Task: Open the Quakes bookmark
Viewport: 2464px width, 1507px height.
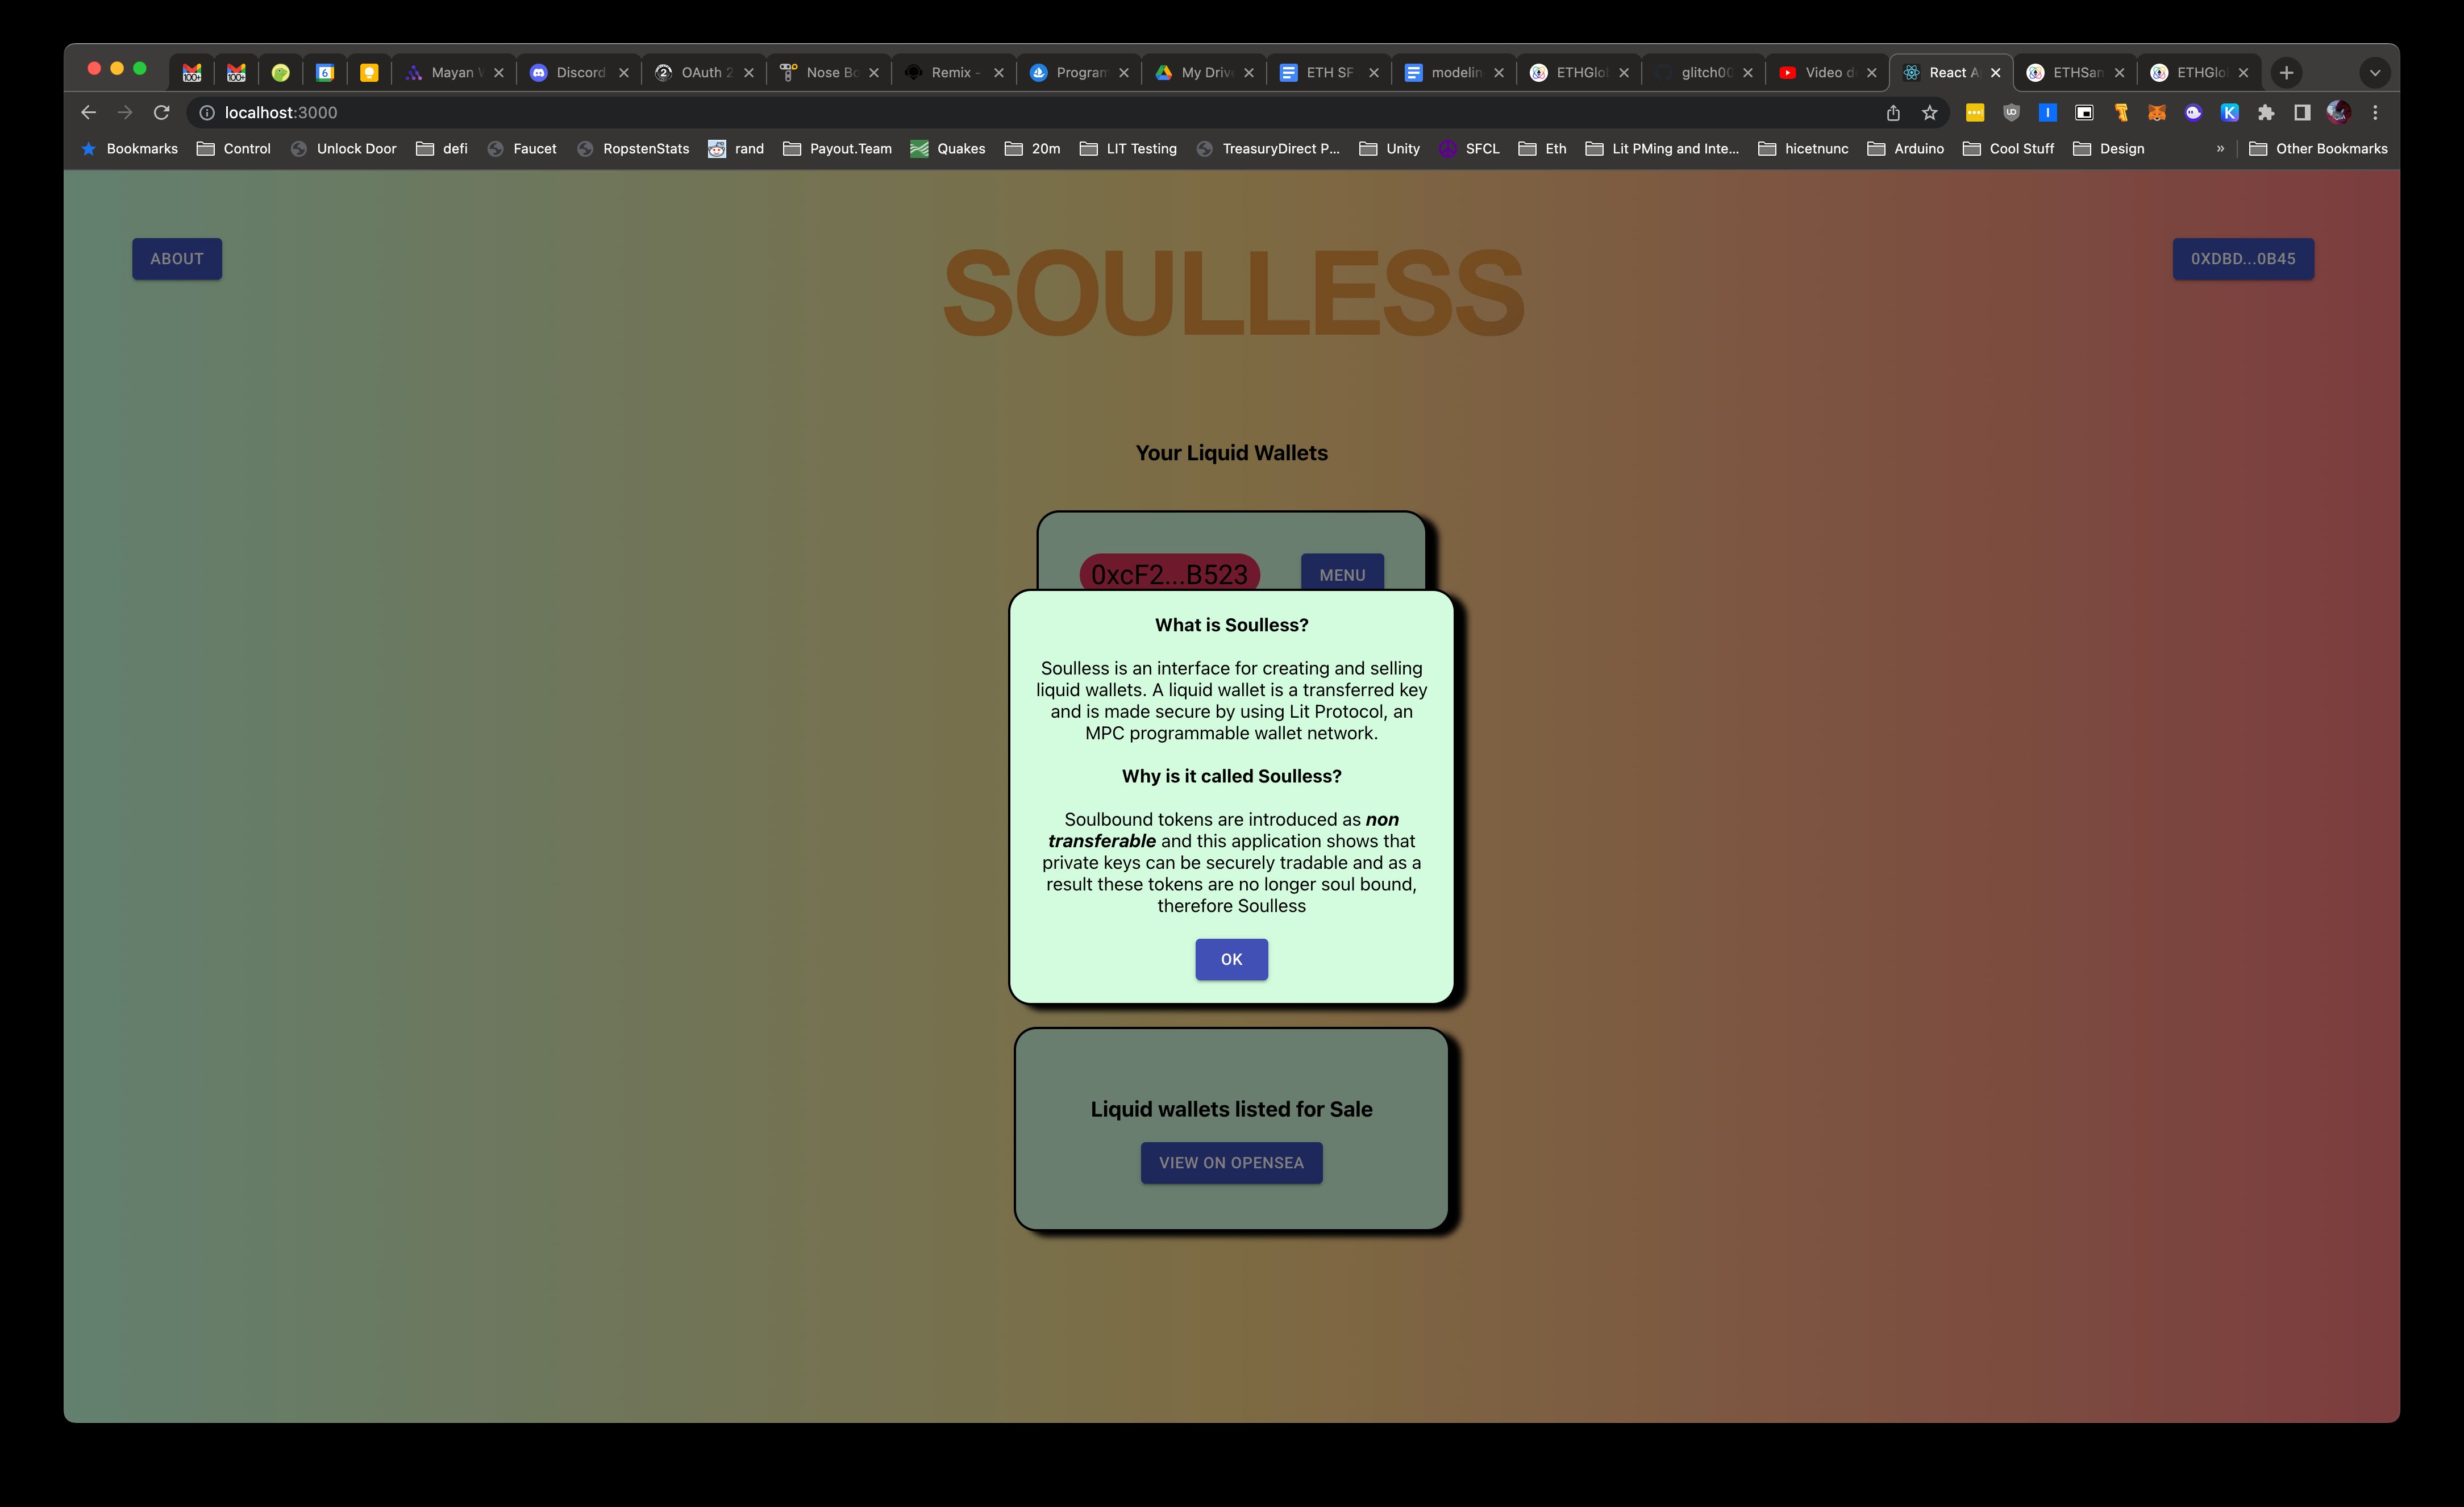Action: click(x=948, y=149)
